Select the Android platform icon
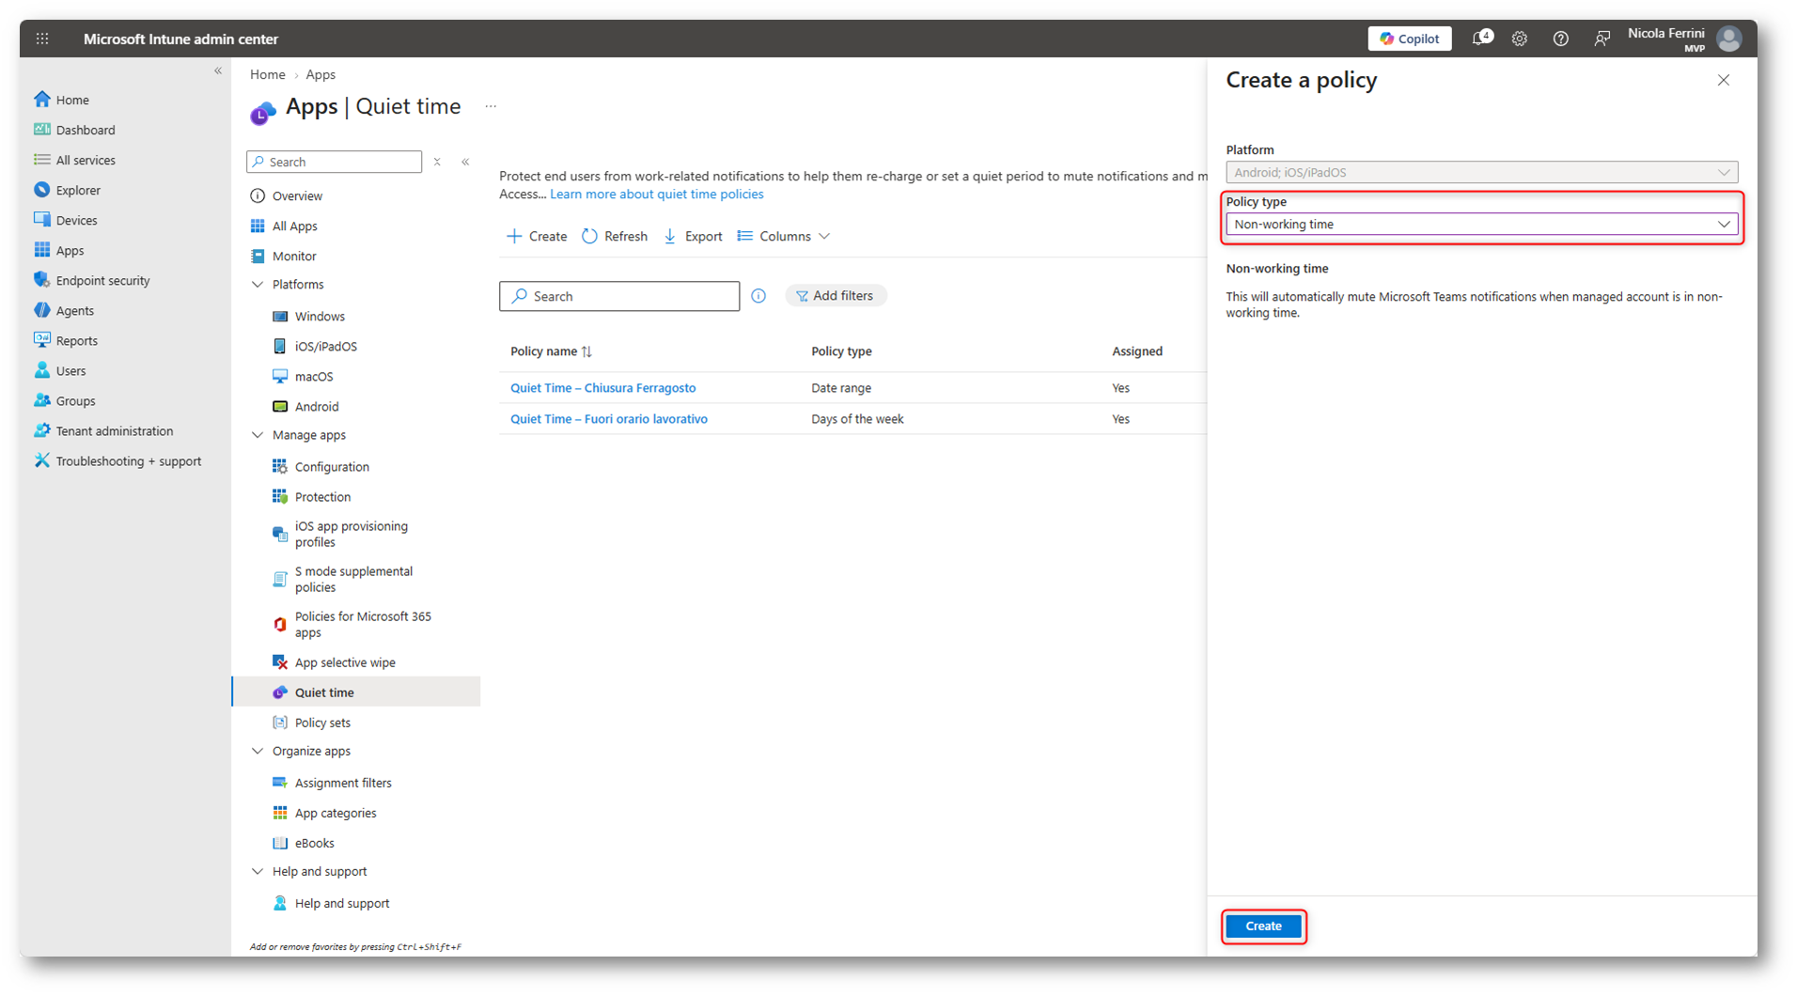Screen dimensions: 1797x996 (280, 406)
